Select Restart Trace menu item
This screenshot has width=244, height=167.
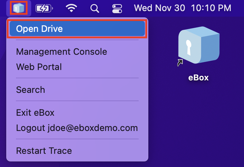(44, 151)
